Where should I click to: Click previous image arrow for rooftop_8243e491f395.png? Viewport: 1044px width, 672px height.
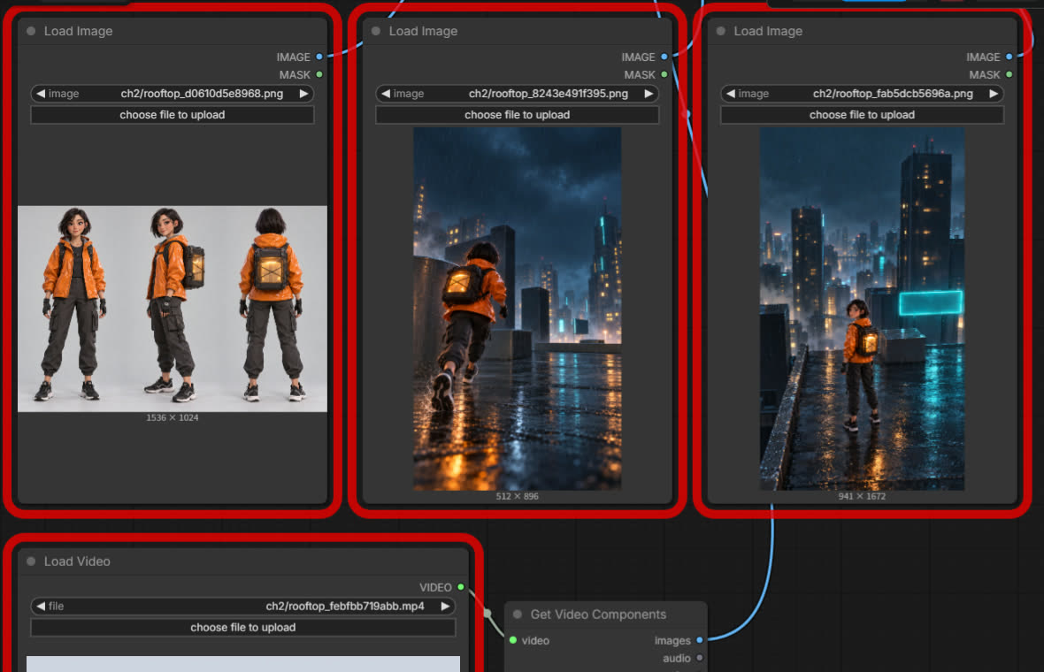tap(386, 94)
